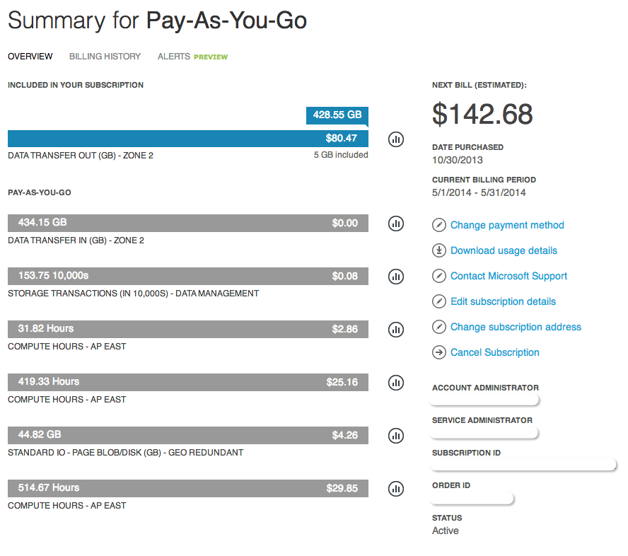
Task: Click download arrow icon for usage details
Action: [439, 250]
